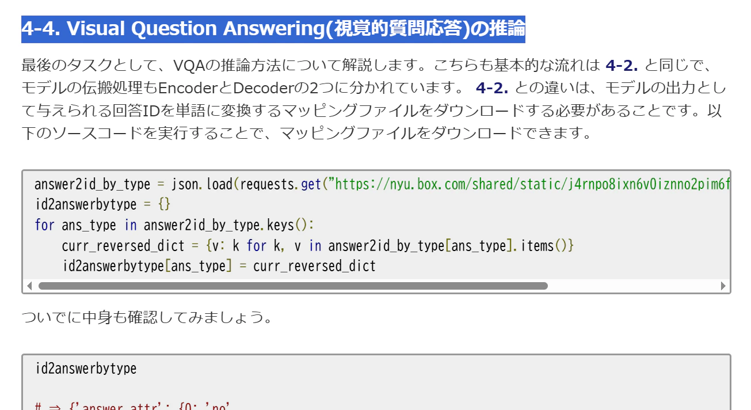Image resolution: width=751 pixels, height=410 pixels.
Task: Click the code block's scroll-right arrow
Action: (723, 286)
